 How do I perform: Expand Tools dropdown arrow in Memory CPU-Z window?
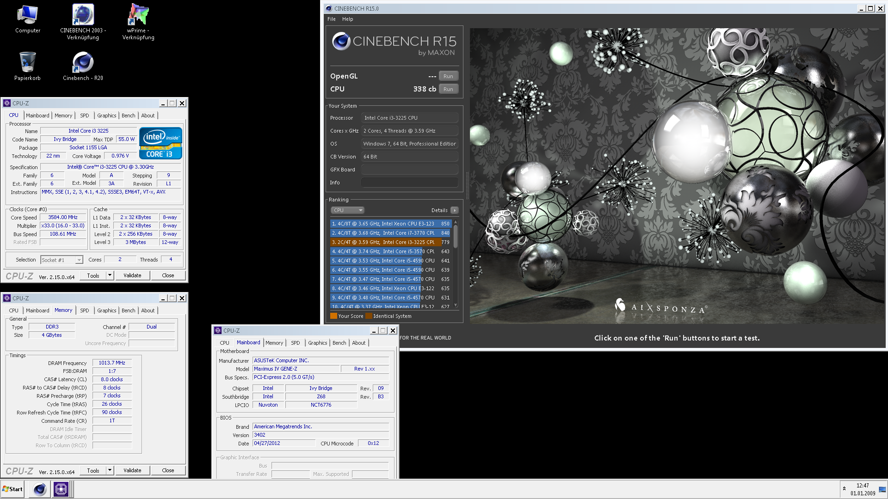(x=110, y=470)
